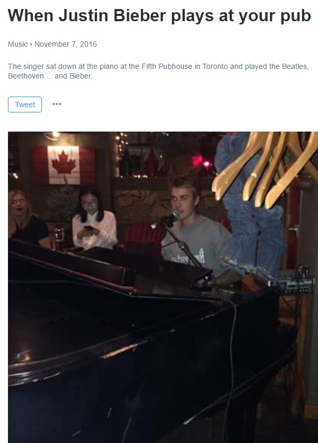Click the beer glass on the piano

(57, 239)
